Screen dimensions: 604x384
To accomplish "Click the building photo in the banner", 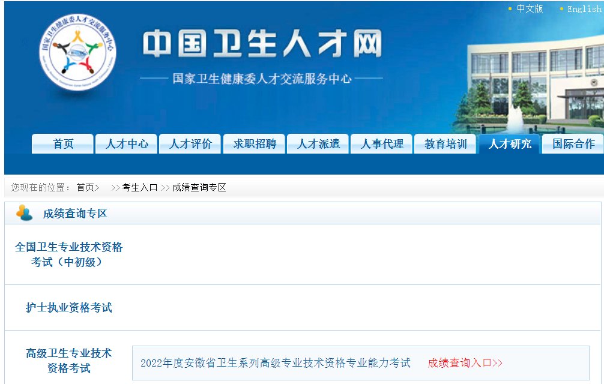I will 529,84.
